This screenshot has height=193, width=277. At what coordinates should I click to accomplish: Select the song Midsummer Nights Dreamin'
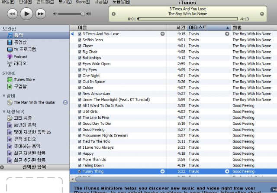[105, 135]
